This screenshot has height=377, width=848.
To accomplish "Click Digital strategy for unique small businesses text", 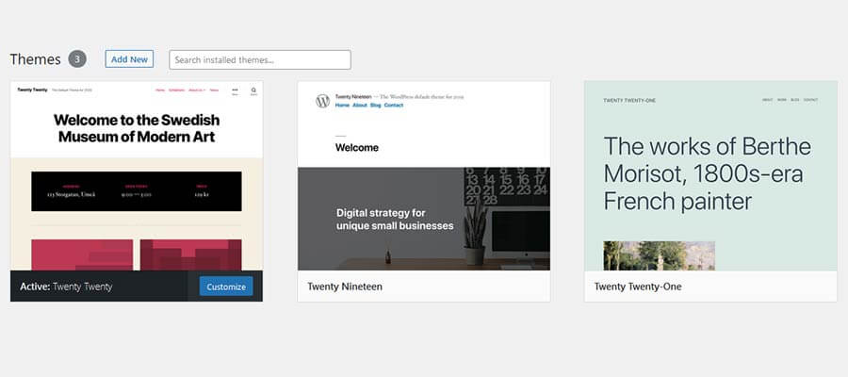I will [x=395, y=220].
